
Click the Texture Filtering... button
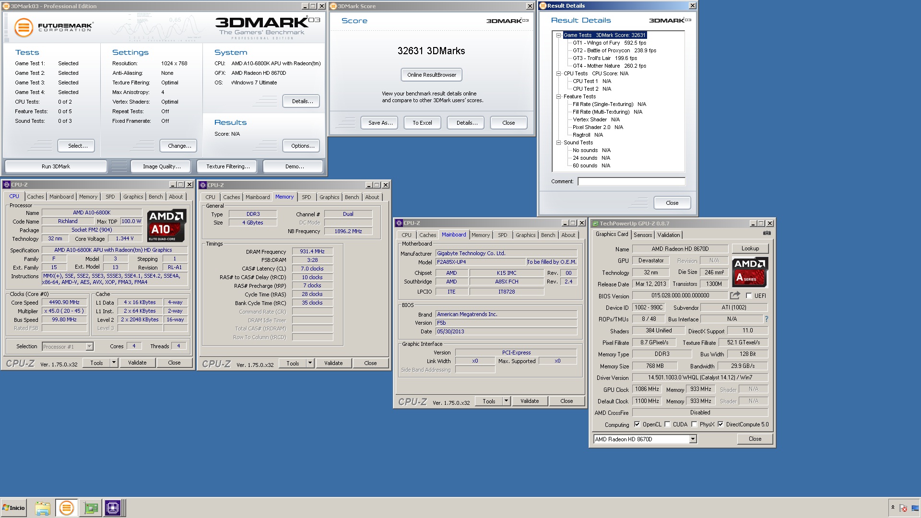pyautogui.click(x=228, y=166)
